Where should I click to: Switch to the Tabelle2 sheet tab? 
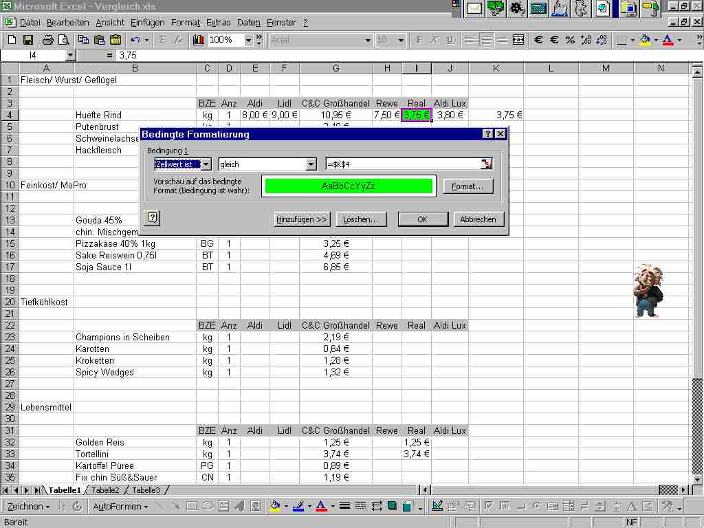pyautogui.click(x=105, y=490)
